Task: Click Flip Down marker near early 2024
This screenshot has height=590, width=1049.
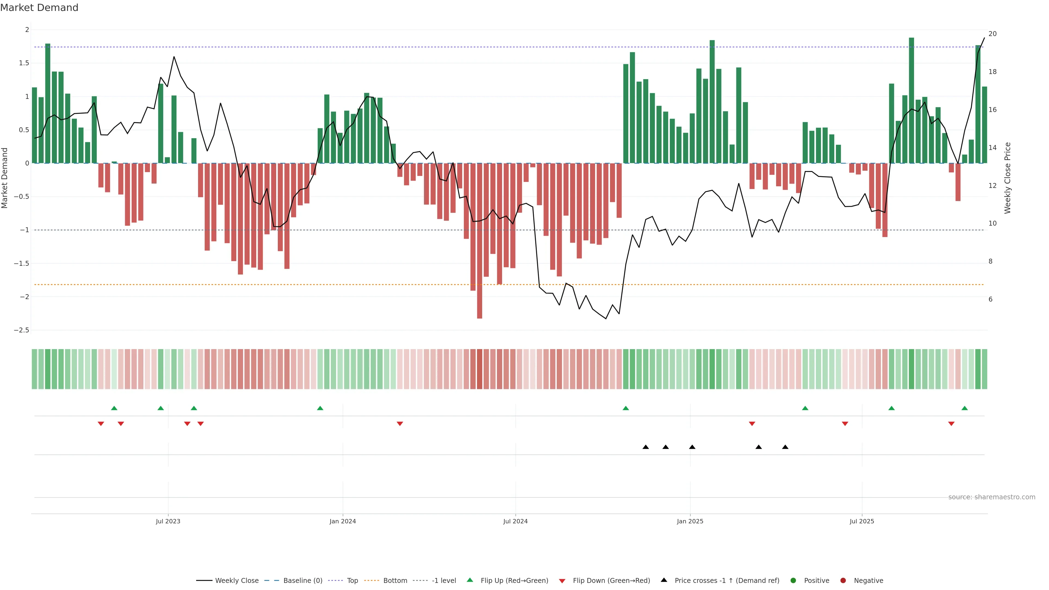Action: point(400,424)
